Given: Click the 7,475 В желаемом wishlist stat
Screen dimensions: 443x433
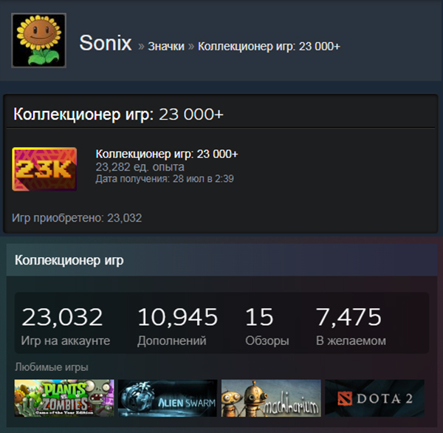Looking at the screenshot, I should [351, 327].
